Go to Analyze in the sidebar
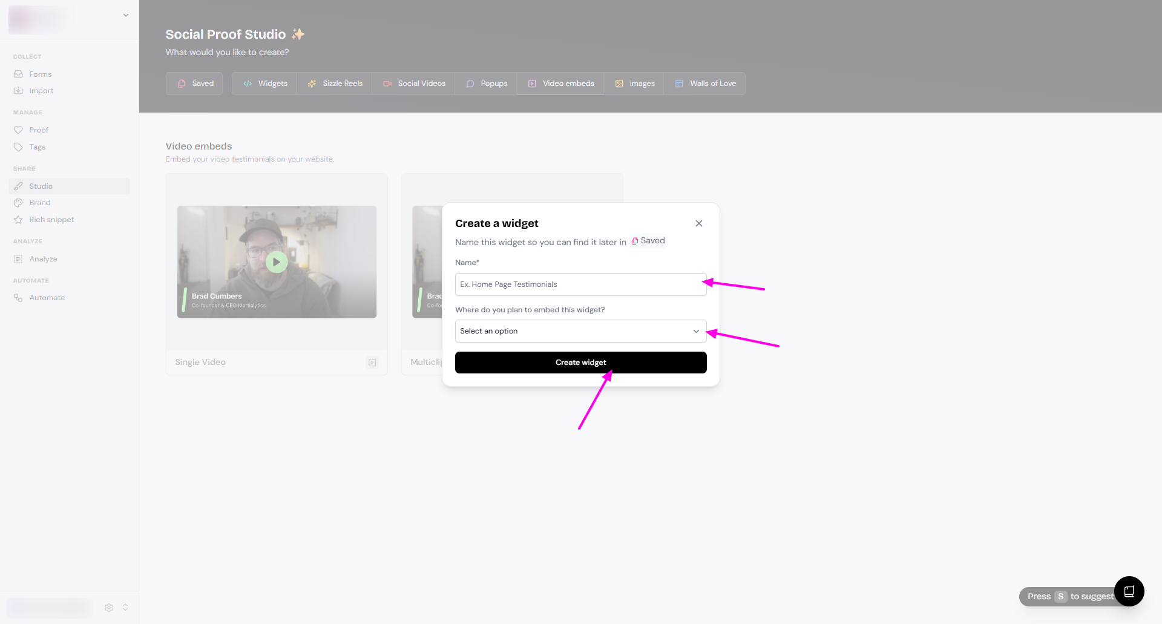Screen dimensions: 1162x624 [x=43, y=259]
